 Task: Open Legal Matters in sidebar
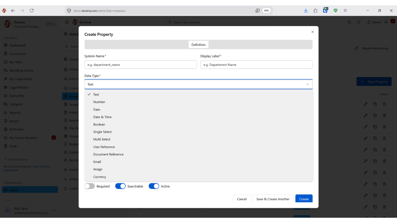click(x=30, y=88)
